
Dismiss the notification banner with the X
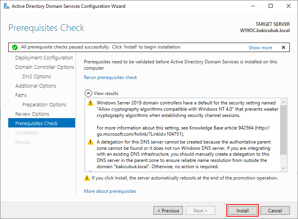click(x=284, y=47)
